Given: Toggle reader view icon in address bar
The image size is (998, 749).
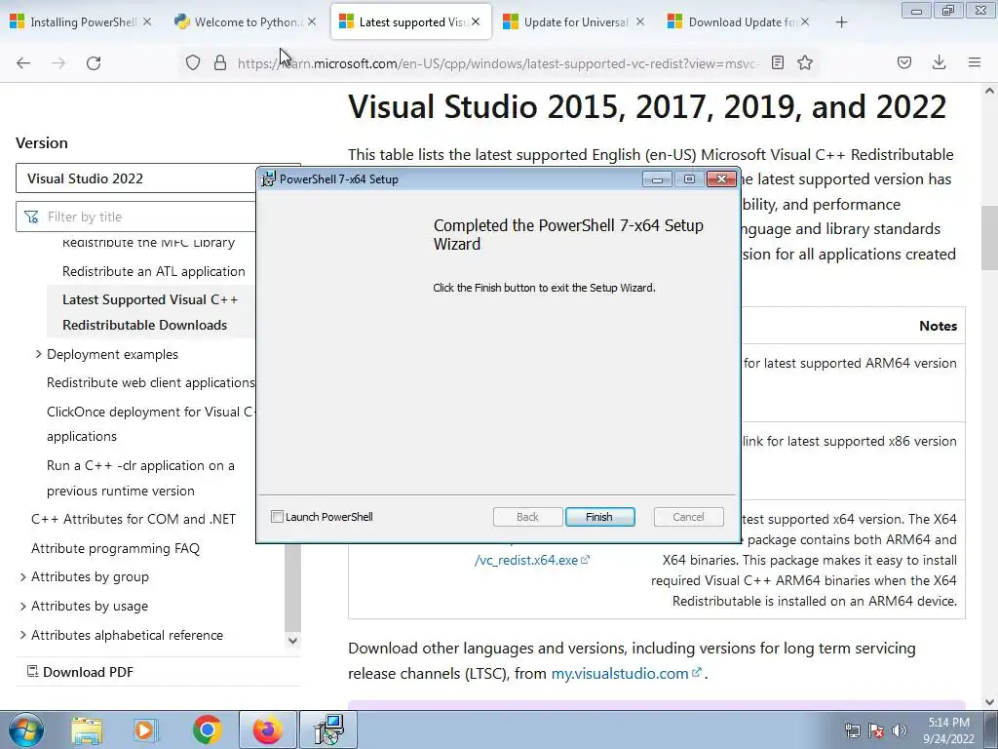Looking at the screenshot, I should click(777, 62).
